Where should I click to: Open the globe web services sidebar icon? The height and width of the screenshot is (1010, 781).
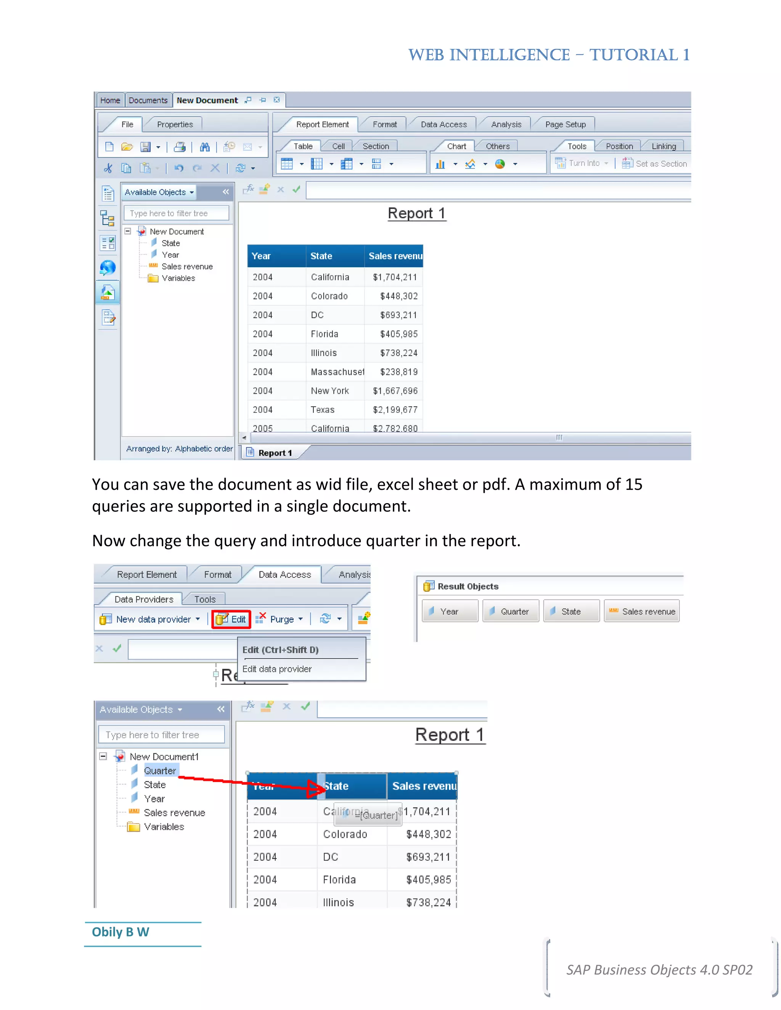point(108,268)
